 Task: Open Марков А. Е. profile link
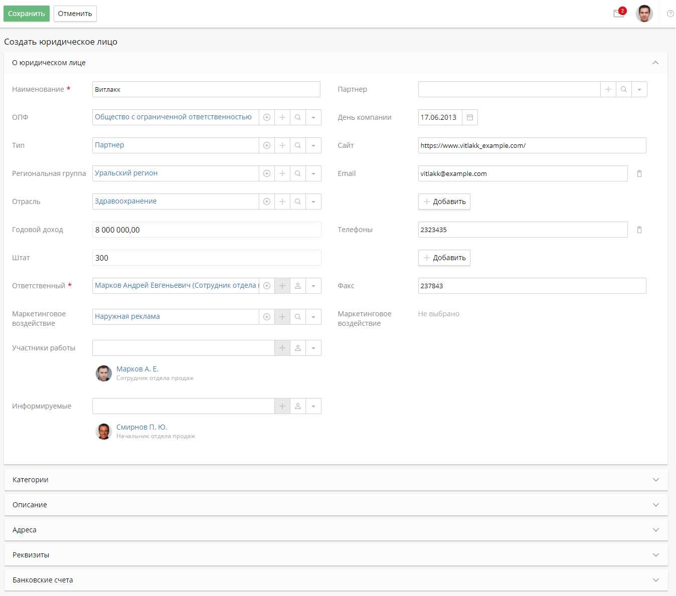click(137, 369)
